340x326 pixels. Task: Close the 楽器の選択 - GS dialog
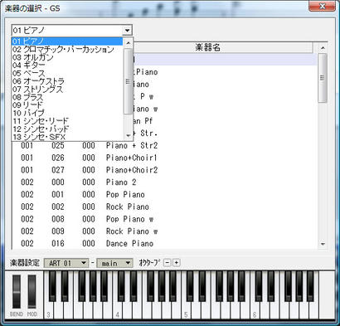[x=322, y=6]
